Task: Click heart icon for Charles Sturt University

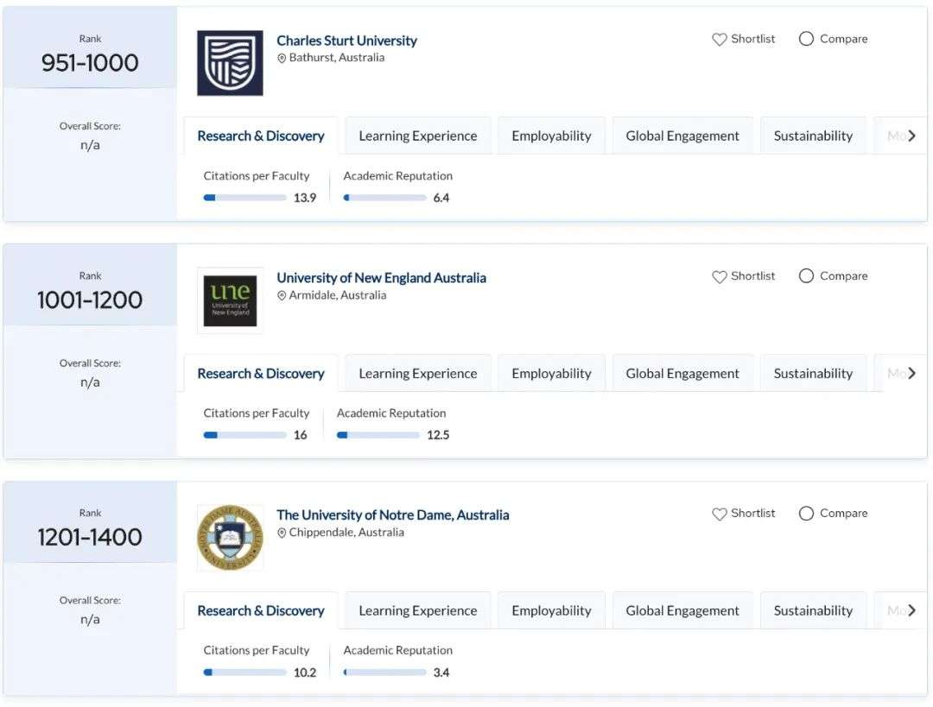Action: coord(720,39)
